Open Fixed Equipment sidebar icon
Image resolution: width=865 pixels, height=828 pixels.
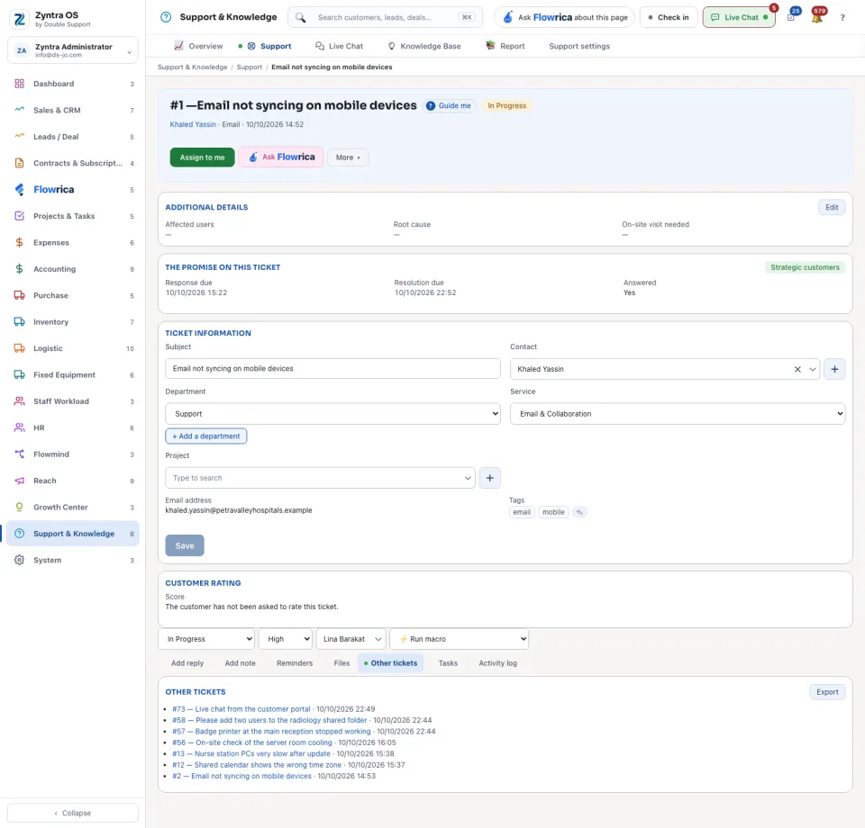[x=19, y=374]
